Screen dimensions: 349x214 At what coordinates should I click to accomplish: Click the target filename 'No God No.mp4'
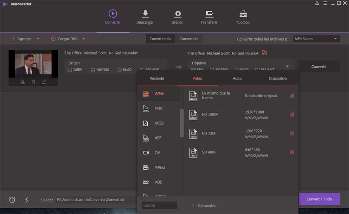[223, 53]
